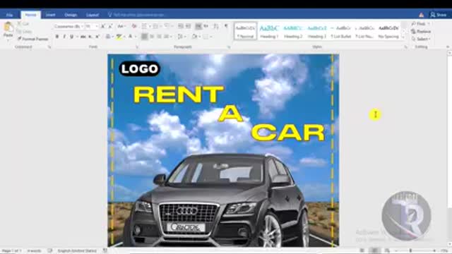Click the Justify alignment icon
Image resolution: width=452 pixels, height=254 pixels.
(x=167, y=37)
